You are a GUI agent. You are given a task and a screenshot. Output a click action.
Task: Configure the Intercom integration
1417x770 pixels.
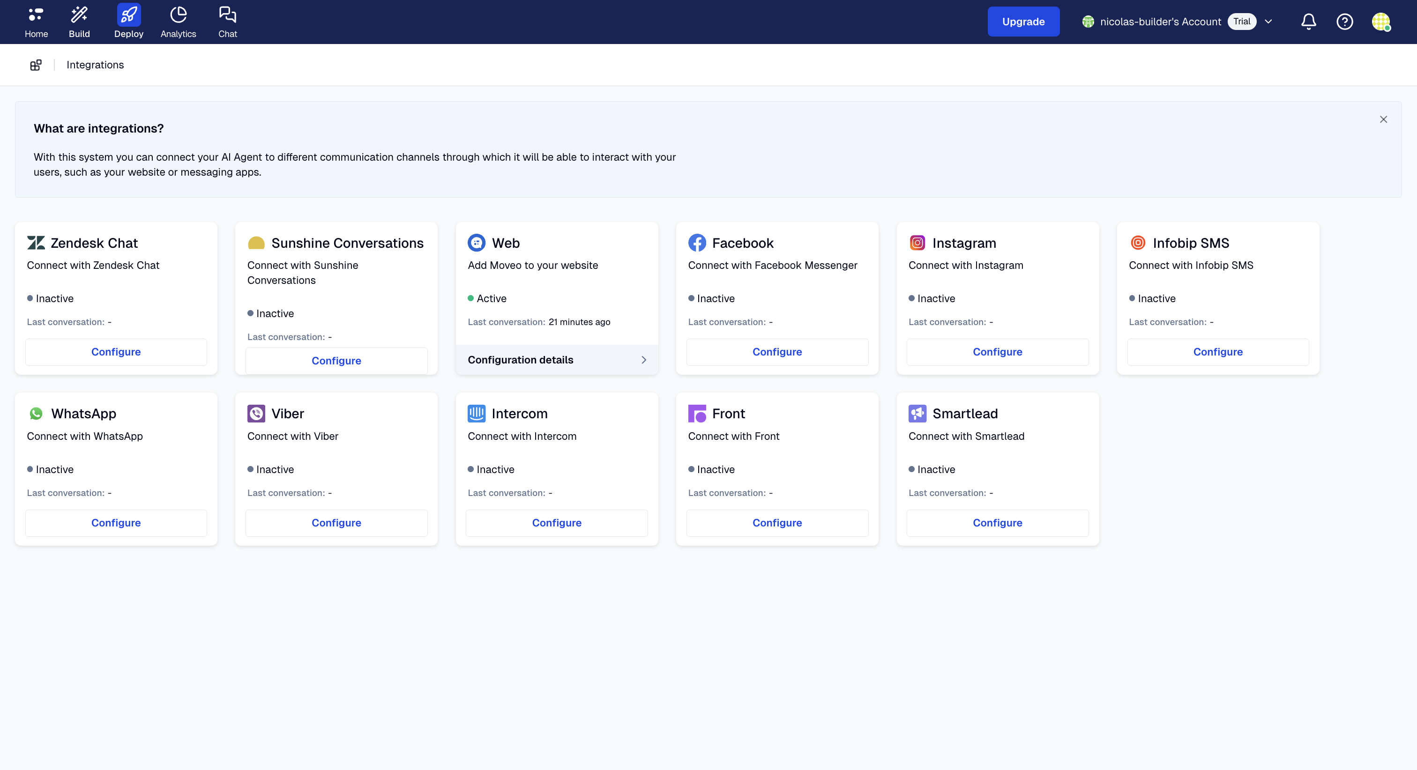(x=557, y=523)
